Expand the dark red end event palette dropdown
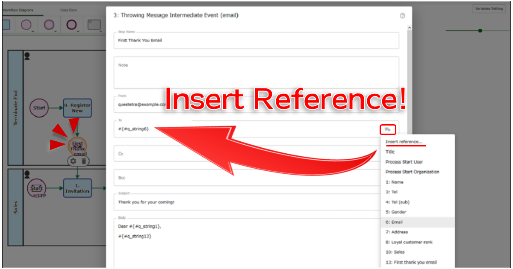The width and height of the screenshot is (513, 269). click(78, 31)
